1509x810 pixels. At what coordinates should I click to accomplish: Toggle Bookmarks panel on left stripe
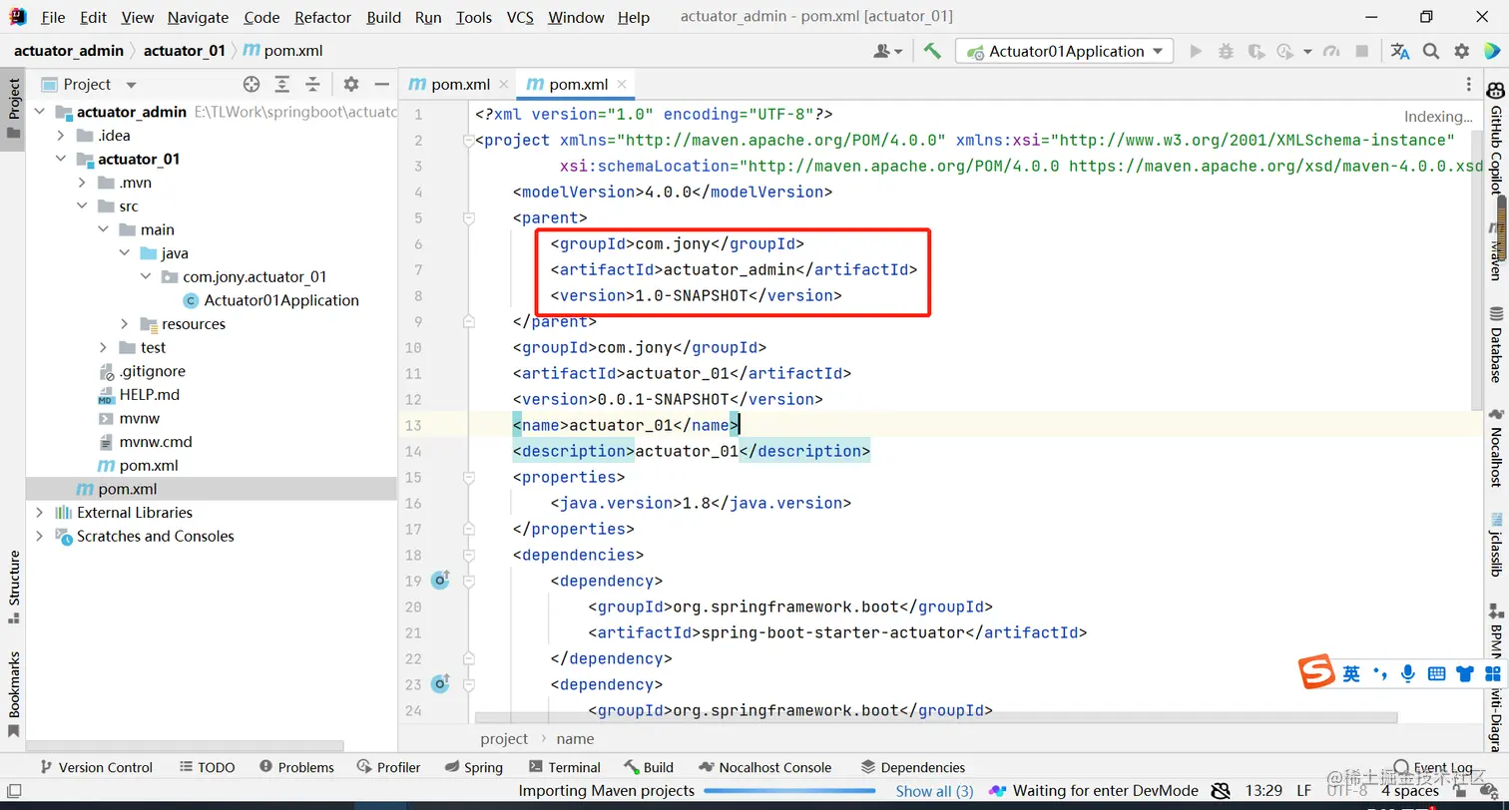point(14,693)
